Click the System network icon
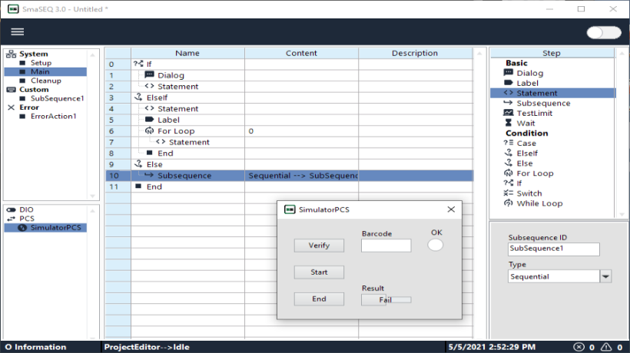This screenshot has width=630, height=353. pyautogui.click(x=12, y=54)
